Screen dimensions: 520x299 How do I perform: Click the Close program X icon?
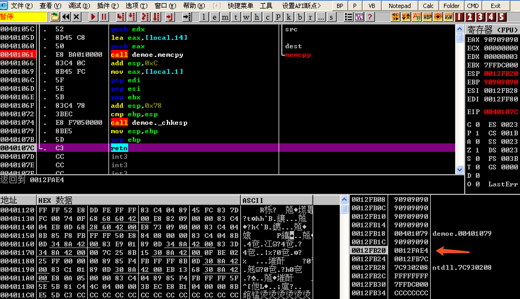(x=76, y=17)
